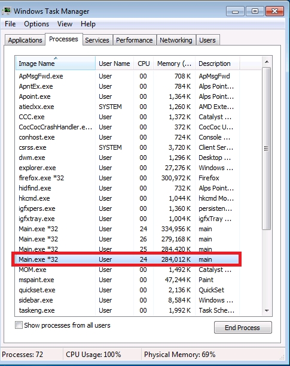Screen dimensions: 290x366
Task: Switch to the Networking tab
Action: pos(176,40)
